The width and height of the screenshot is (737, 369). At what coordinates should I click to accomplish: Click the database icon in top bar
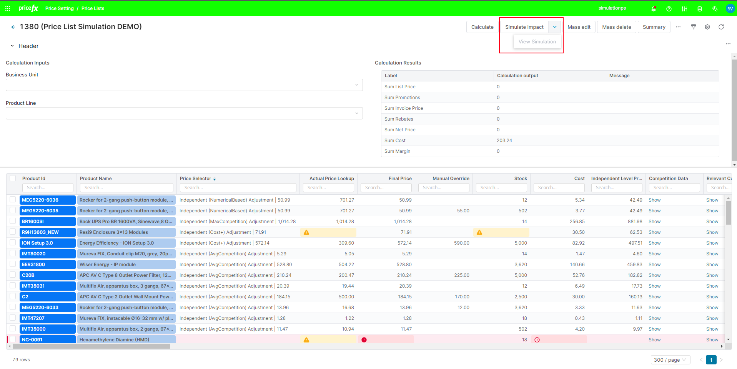point(700,8)
